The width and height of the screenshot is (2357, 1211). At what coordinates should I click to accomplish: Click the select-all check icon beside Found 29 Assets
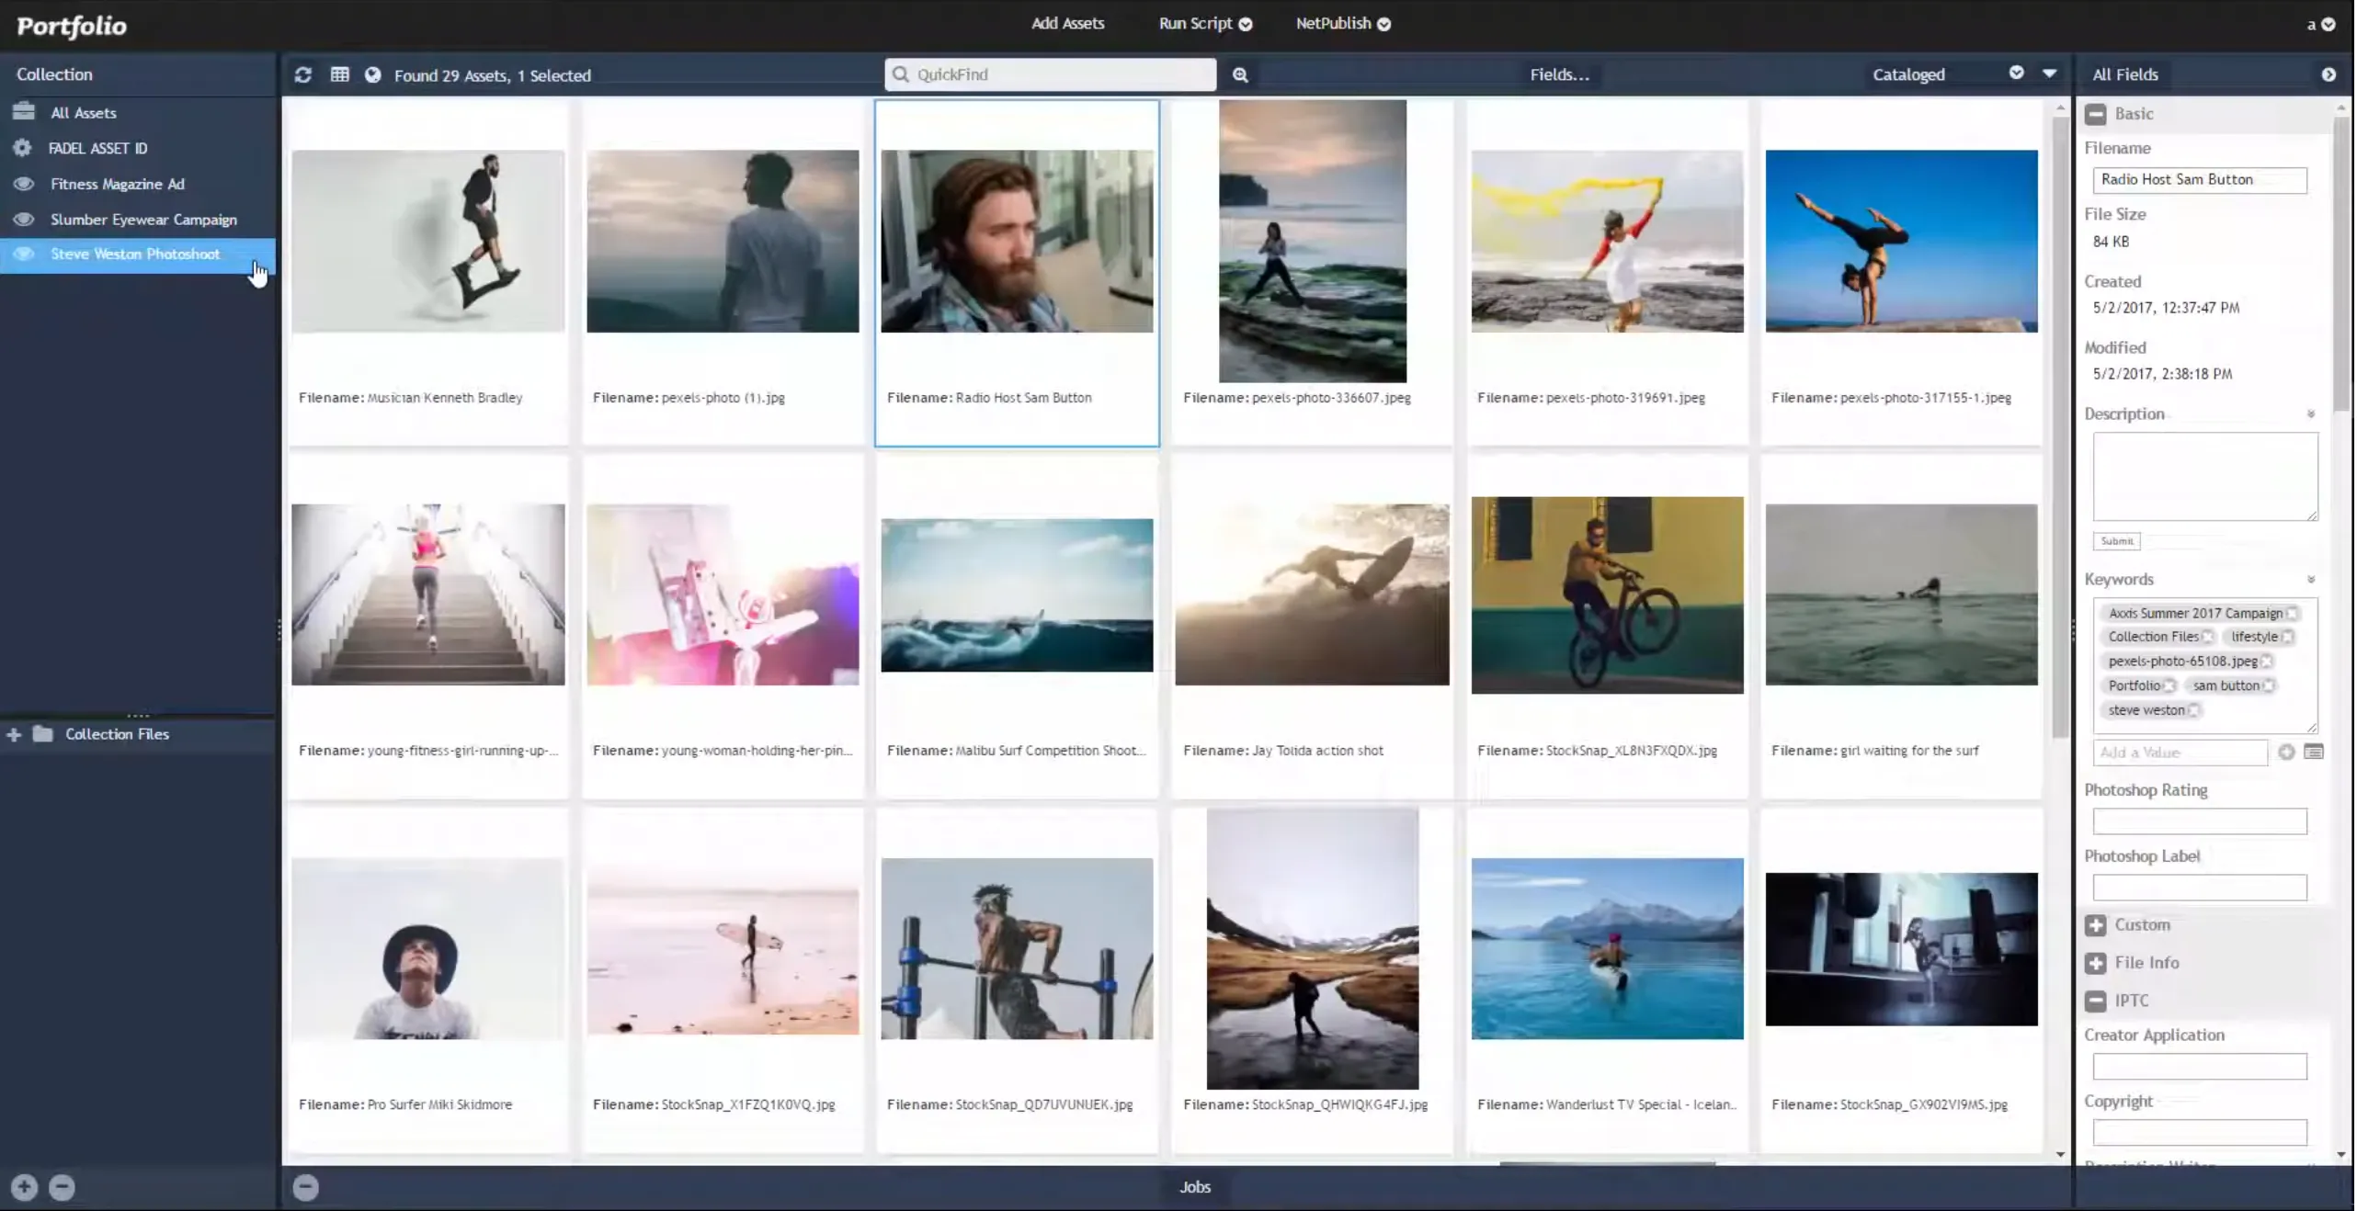click(372, 74)
